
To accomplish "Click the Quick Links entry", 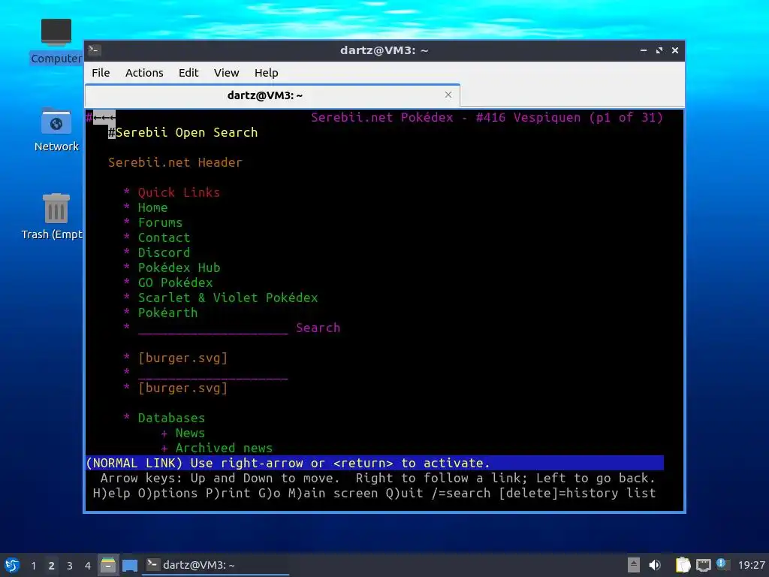I will point(179,192).
